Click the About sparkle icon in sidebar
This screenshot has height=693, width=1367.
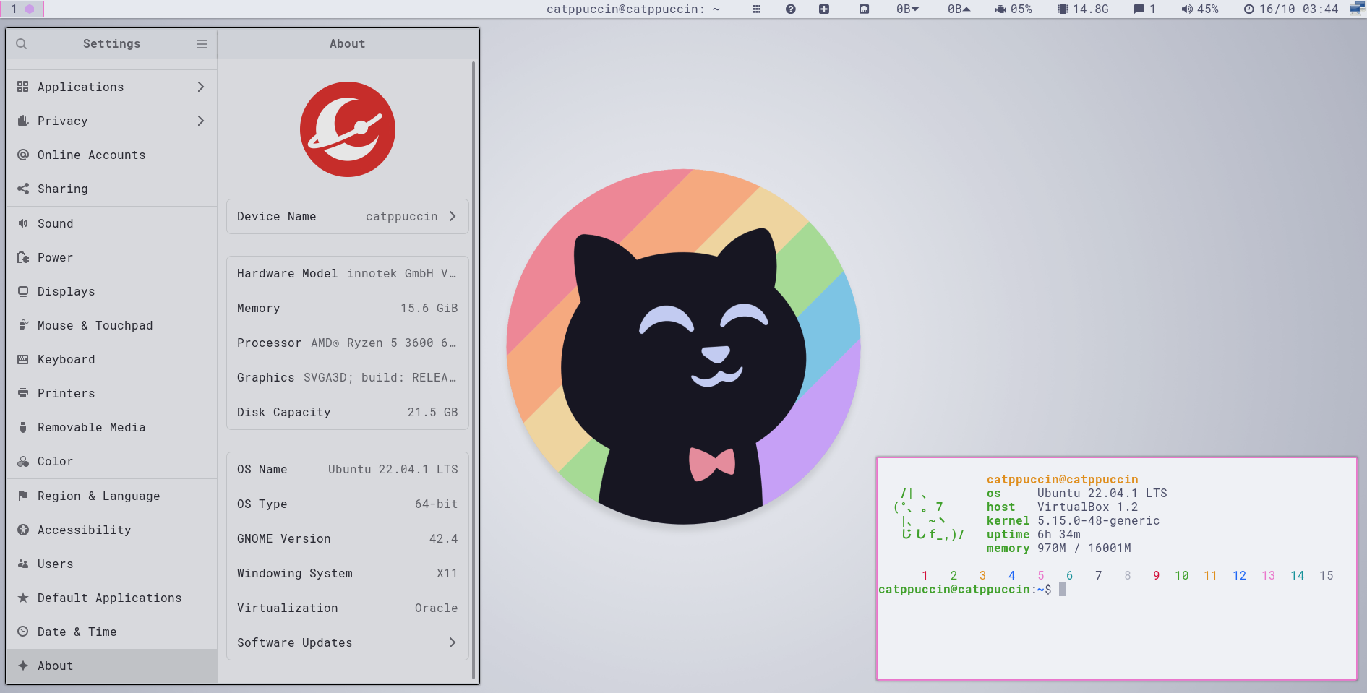[x=23, y=666]
